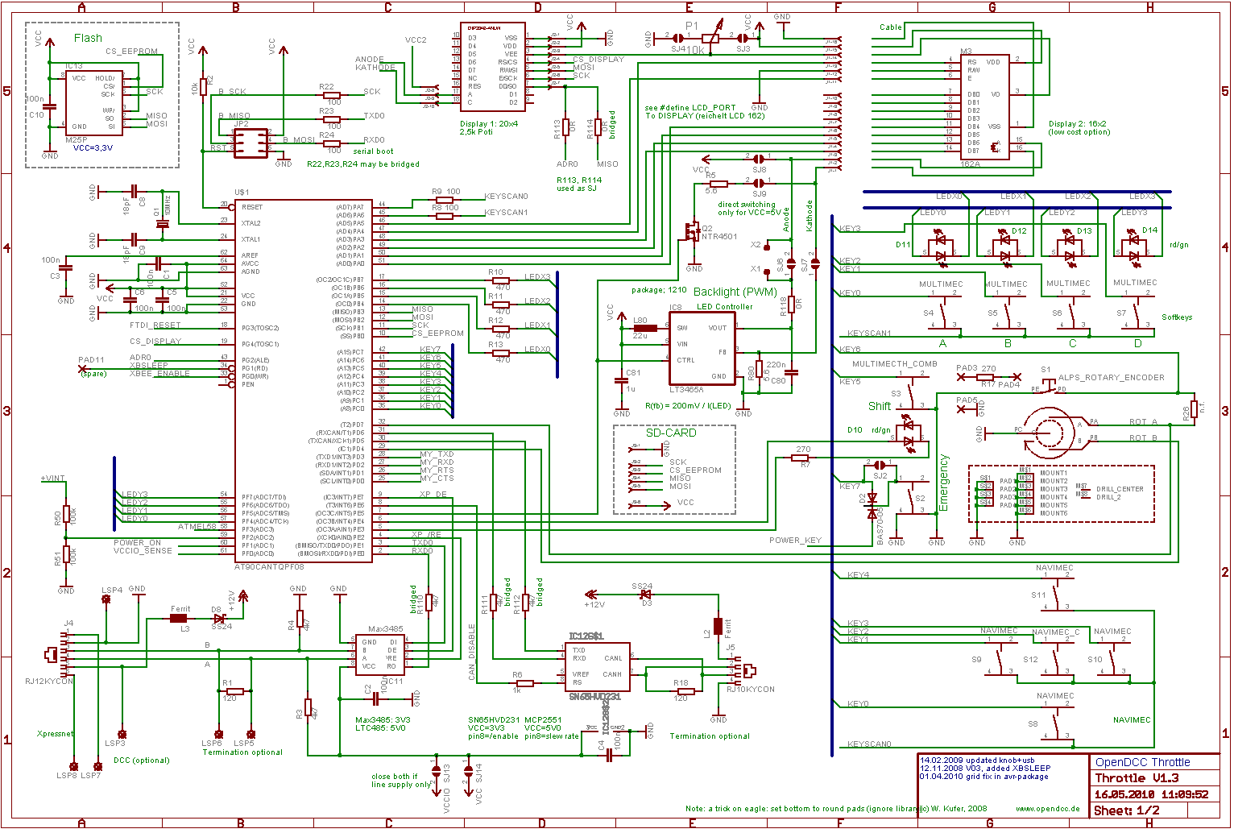
Task: Select the Max3485 transceiver chip IC11
Action: coord(381,654)
